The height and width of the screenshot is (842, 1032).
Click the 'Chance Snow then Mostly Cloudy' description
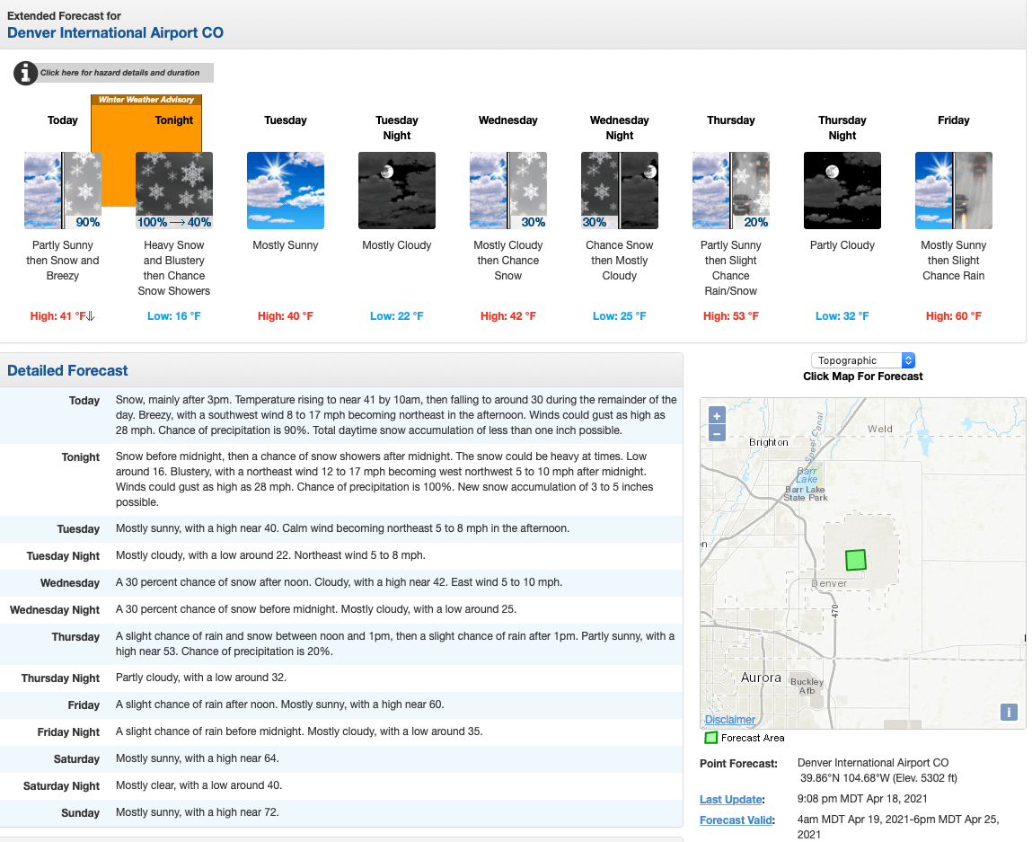pyautogui.click(x=620, y=260)
